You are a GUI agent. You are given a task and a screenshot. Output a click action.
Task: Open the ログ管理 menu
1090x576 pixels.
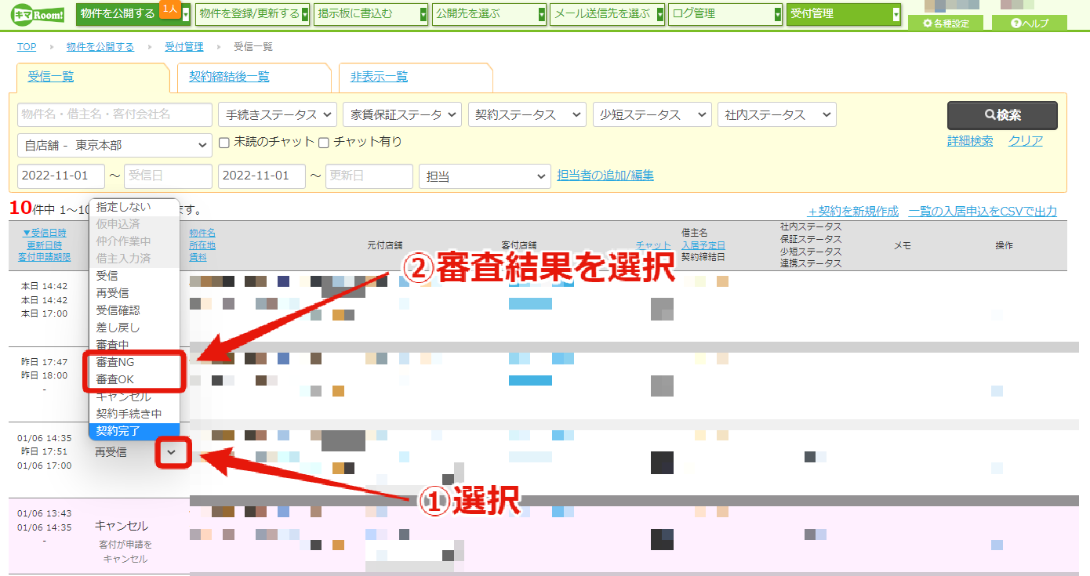tap(725, 14)
